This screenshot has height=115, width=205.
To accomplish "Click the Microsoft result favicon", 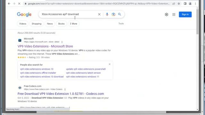I will coord(20,40).
